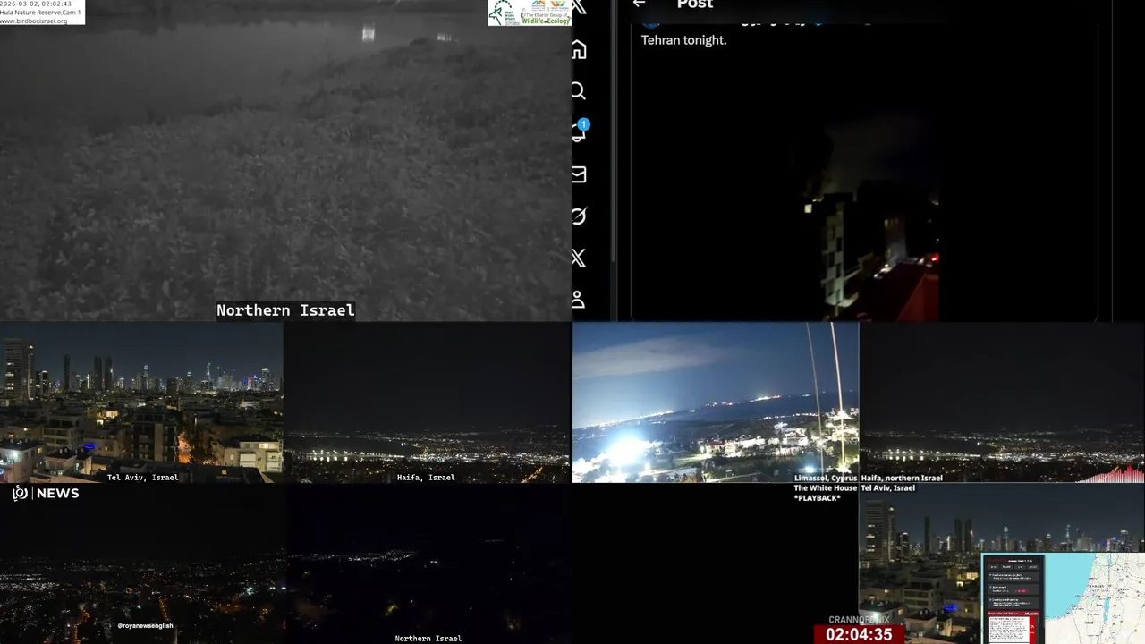
Task: Open the Messages envelope in the X sidebar
Action: (x=579, y=174)
